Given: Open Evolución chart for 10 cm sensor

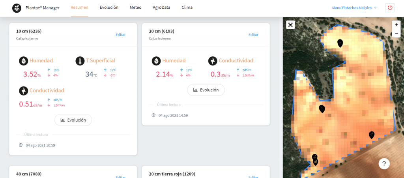Looking at the screenshot, I should (x=73, y=120).
